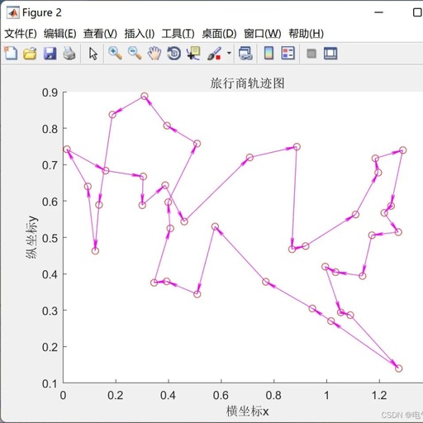Click the Show Plot Tools icon
Viewport: 423px width, 423px height.
coord(330,53)
